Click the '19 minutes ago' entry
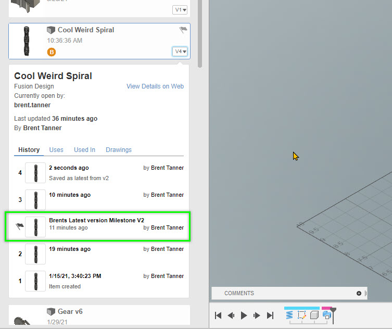 click(x=70, y=249)
